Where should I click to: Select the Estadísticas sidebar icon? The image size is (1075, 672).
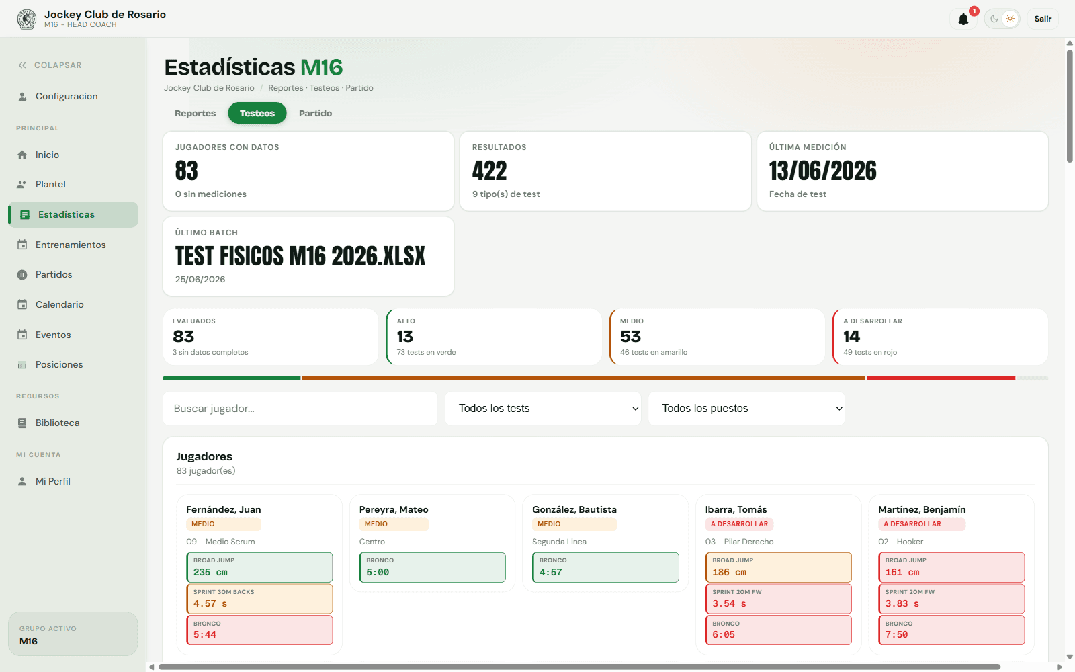point(25,214)
